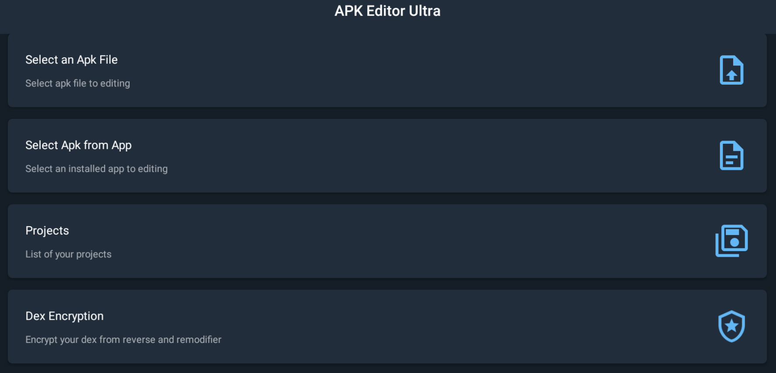Image resolution: width=776 pixels, height=373 pixels.
Task: Click the word 'Ultra' in the header
Action: click(425, 11)
